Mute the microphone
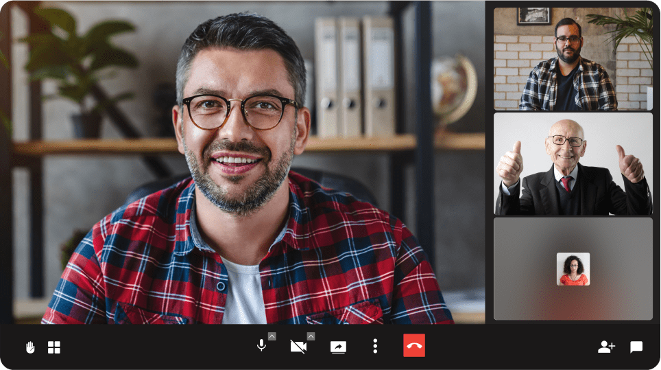The height and width of the screenshot is (370, 661). click(261, 346)
